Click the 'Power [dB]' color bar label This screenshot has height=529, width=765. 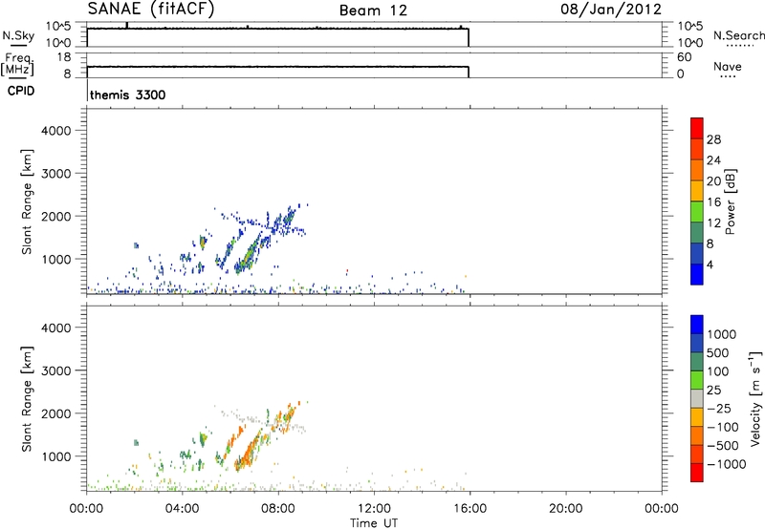tap(731, 201)
